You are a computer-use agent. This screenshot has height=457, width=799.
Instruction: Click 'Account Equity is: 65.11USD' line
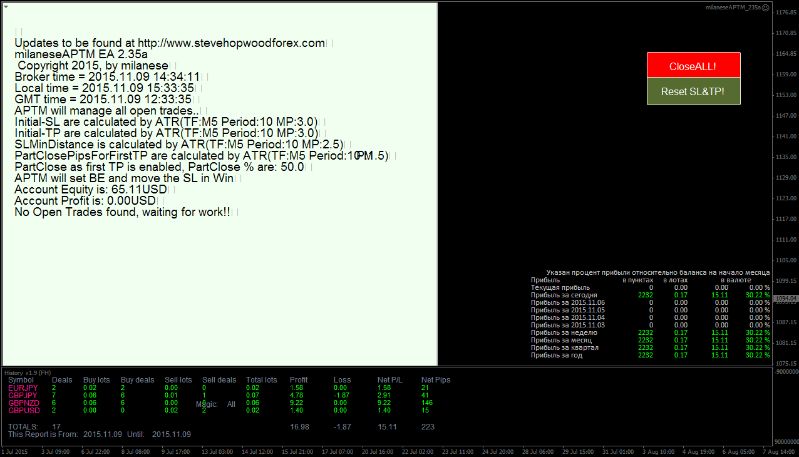pyautogui.click(x=91, y=190)
